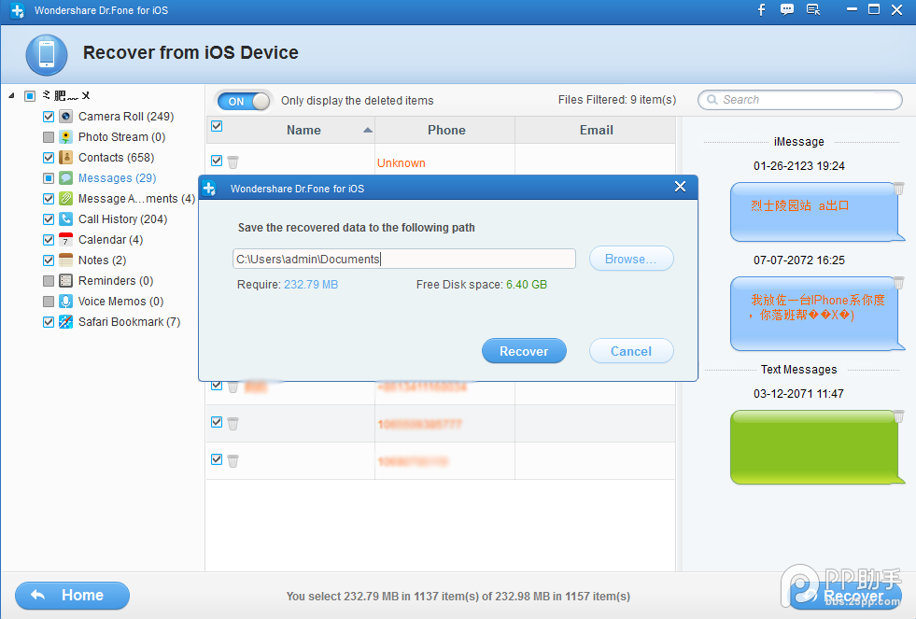
Task: Click trash icon in the Unknown row
Action: point(233,162)
